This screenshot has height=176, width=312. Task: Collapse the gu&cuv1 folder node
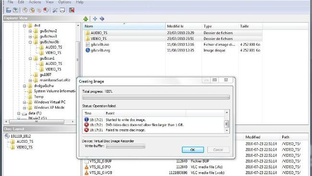(x=30, y=59)
